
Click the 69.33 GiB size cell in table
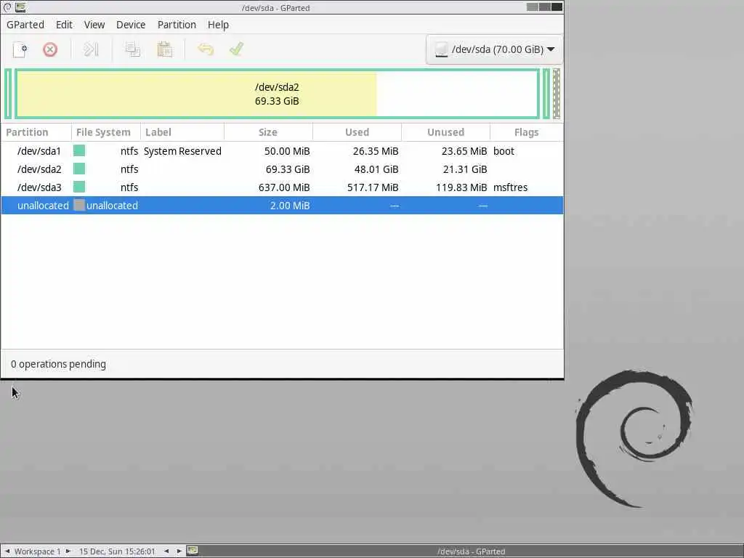pyautogui.click(x=288, y=169)
